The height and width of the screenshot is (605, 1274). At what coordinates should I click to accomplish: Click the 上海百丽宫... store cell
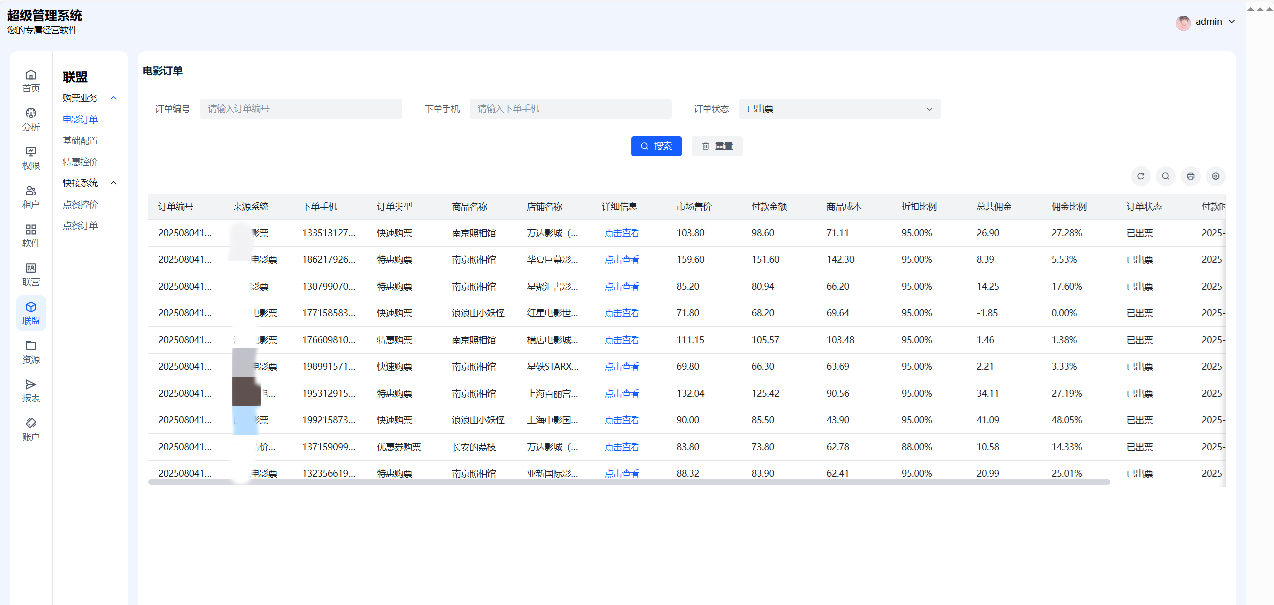pyautogui.click(x=553, y=394)
